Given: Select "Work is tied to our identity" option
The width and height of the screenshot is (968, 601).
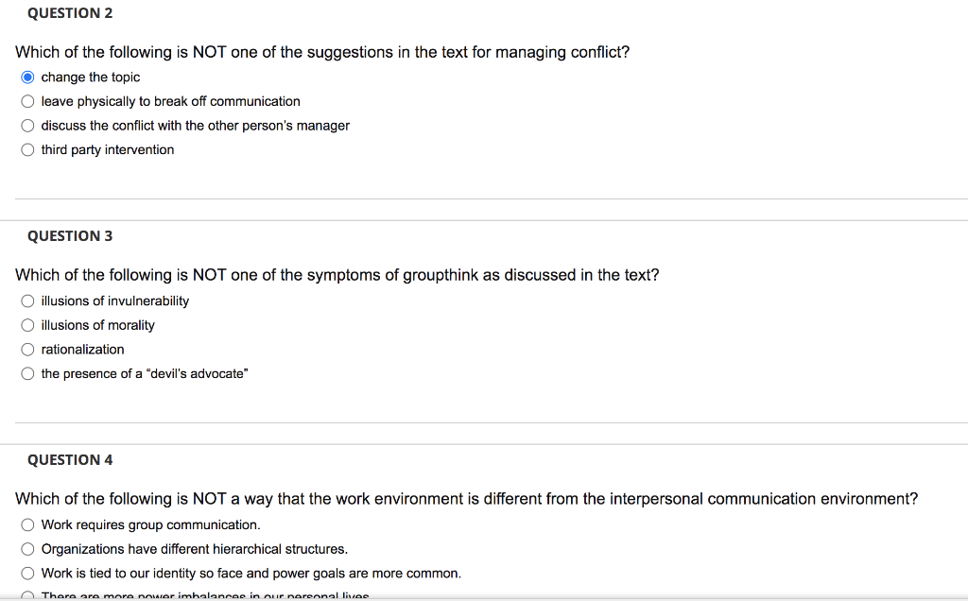Looking at the screenshot, I should tap(27, 574).
